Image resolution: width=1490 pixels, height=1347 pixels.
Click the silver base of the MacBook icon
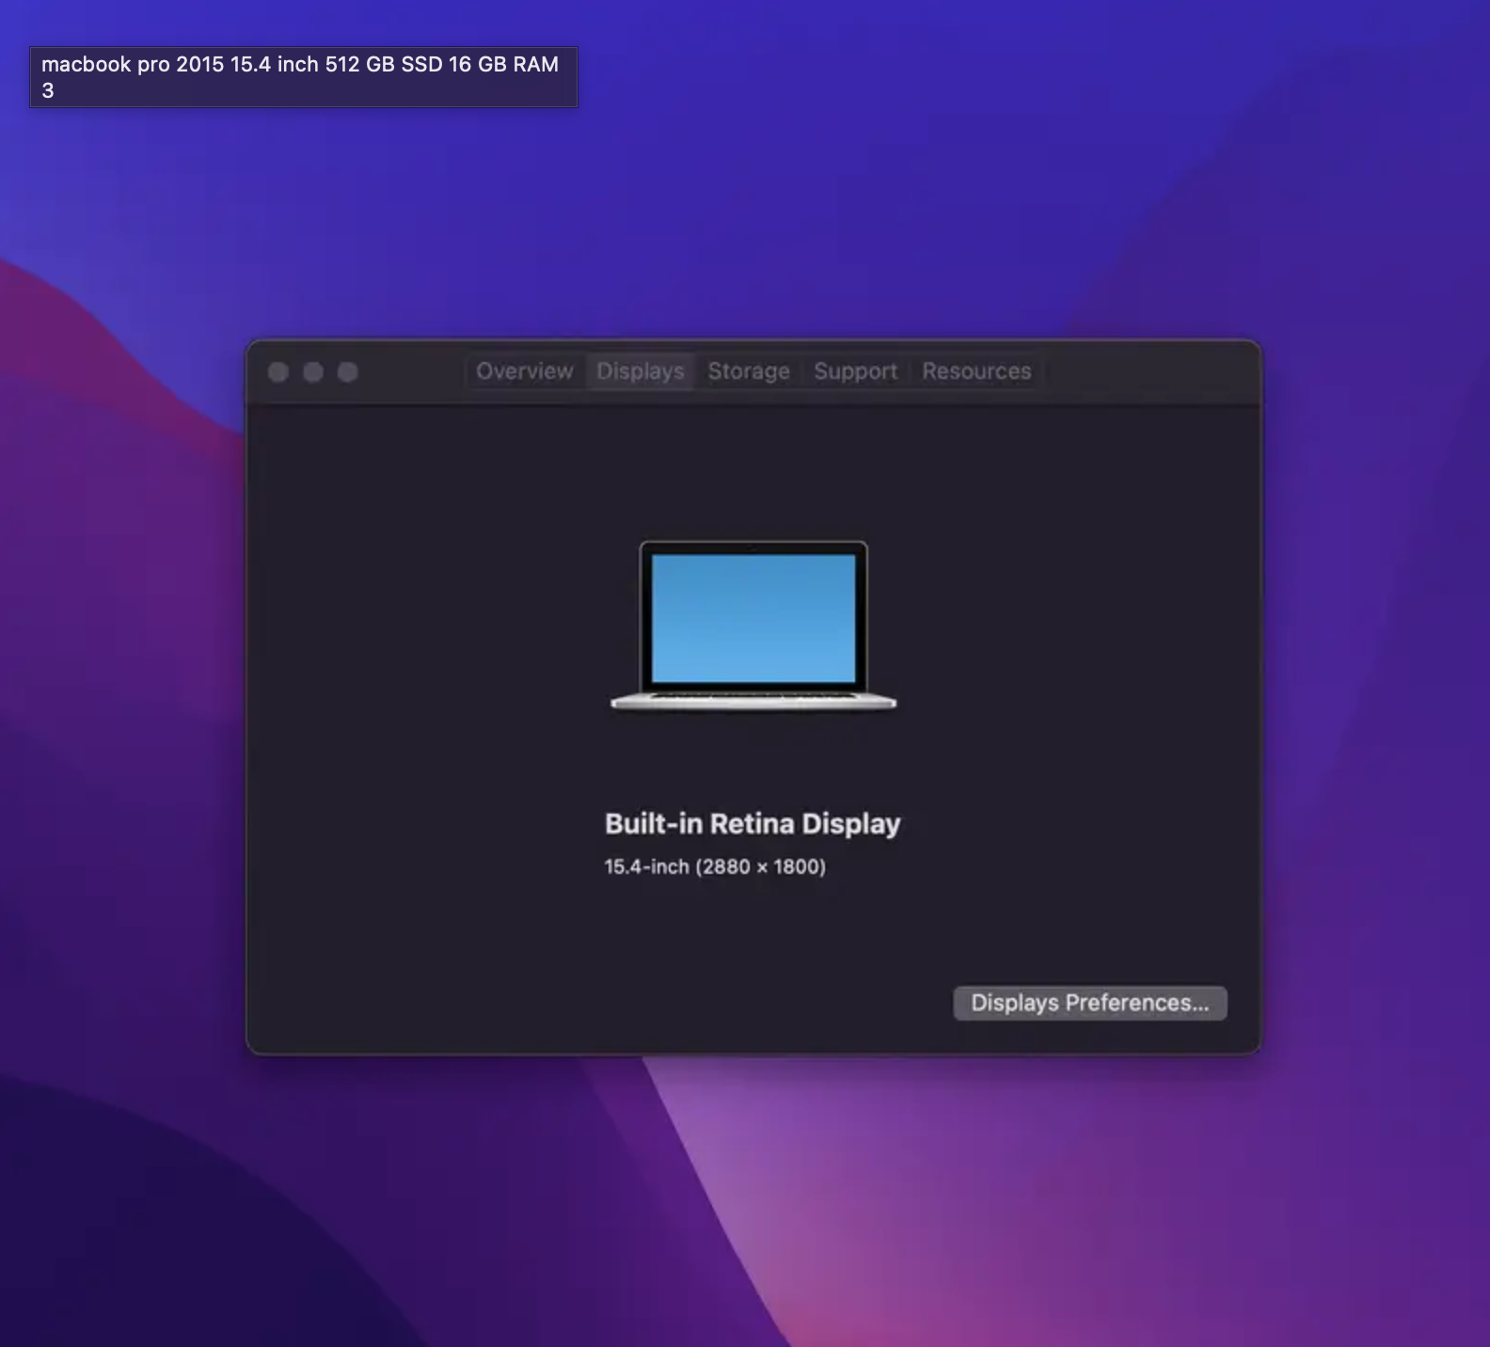[753, 702]
